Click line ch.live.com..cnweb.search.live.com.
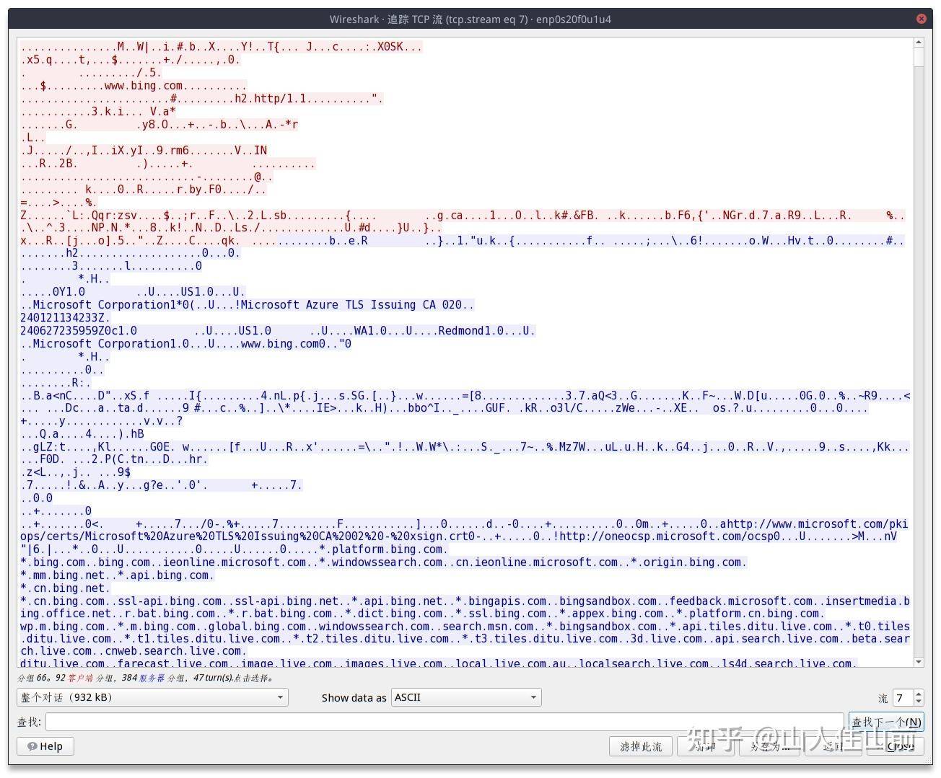This screenshot has width=941, height=778. point(134,651)
